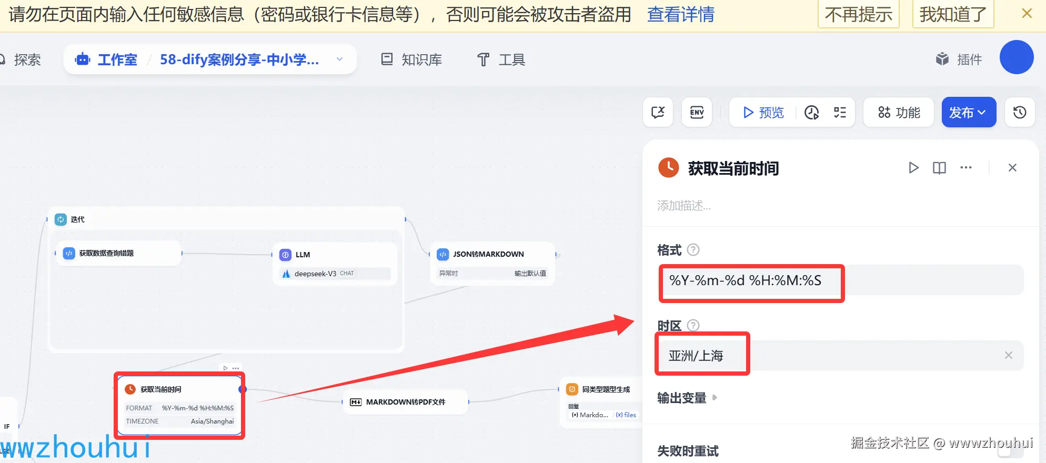Screen dimensions: 1046x463
Task: Dismiss the warning banner with X
Action: point(1027,14)
